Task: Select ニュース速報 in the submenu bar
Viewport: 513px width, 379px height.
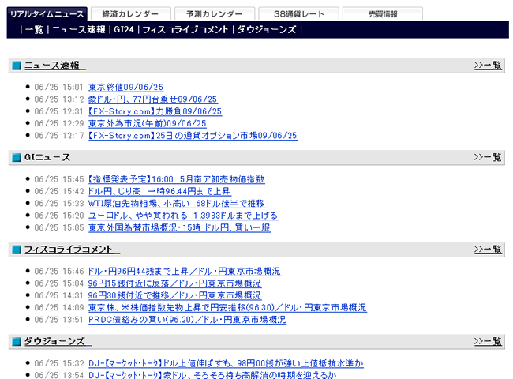Action: point(78,30)
